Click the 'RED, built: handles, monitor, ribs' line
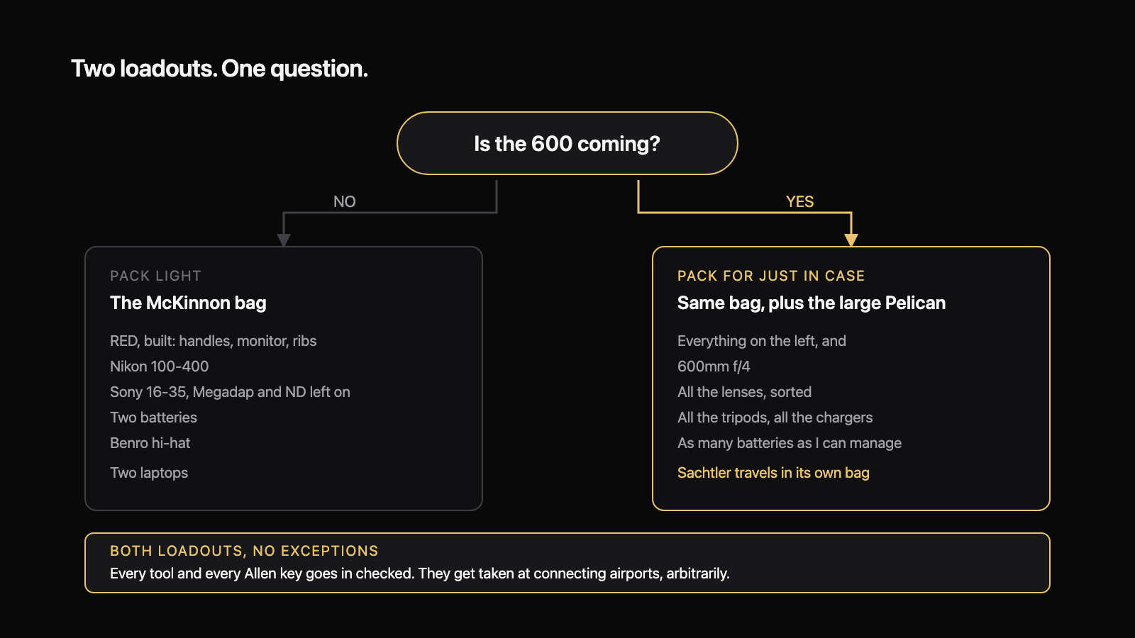 coord(213,341)
